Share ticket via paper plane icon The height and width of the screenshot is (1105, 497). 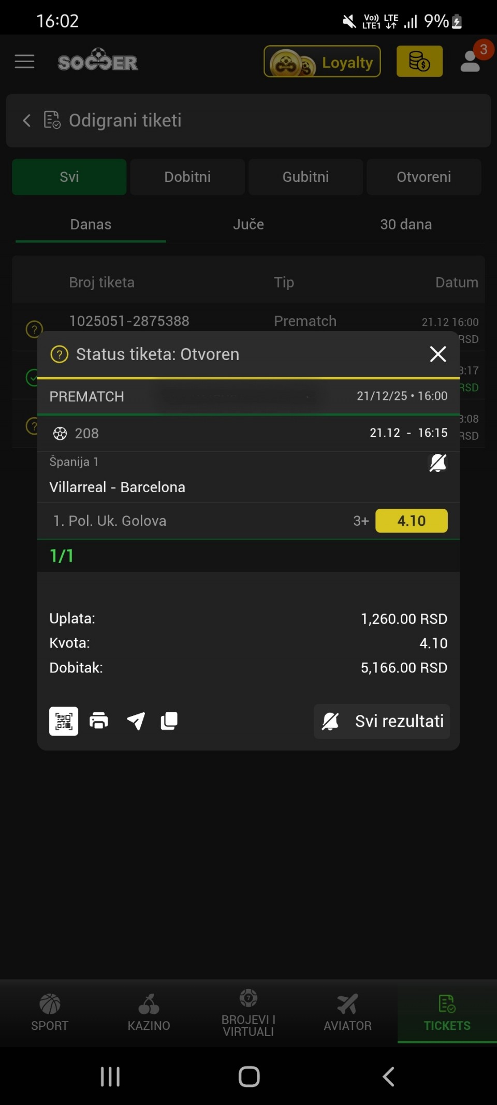(x=136, y=721)
